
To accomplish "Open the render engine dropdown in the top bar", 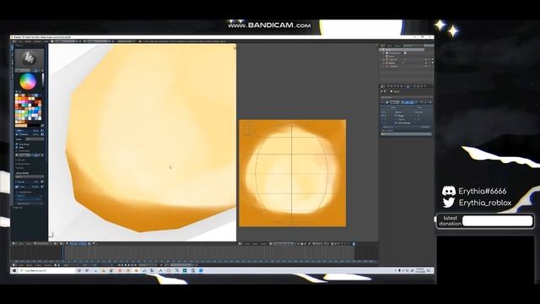I will [127, 41].
